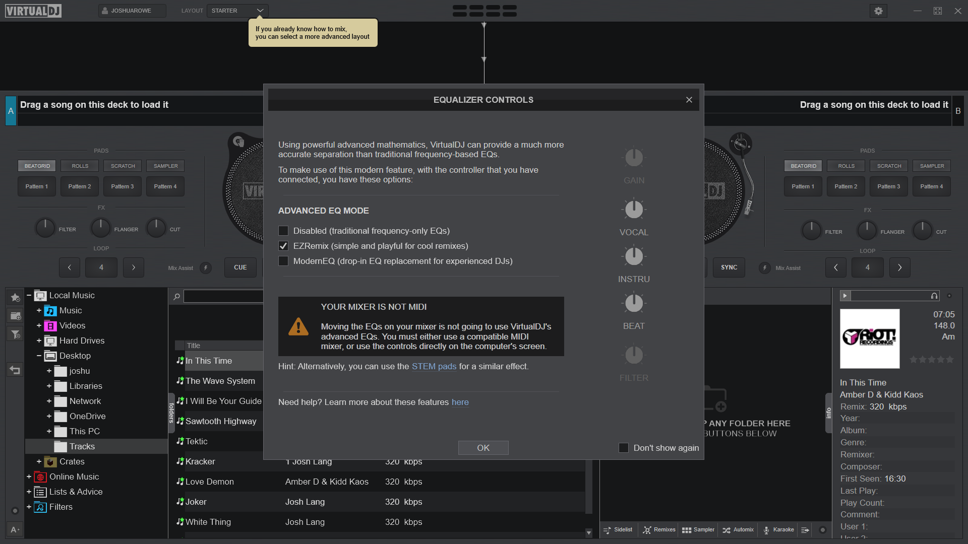Click the search magnifier icon
The height and width of the screenshot is (544, 968).
(x=176, y=297)
